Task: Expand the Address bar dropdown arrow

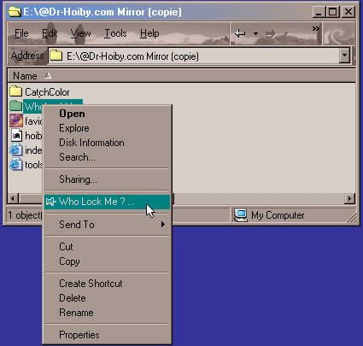Action: tap(344, 56)
